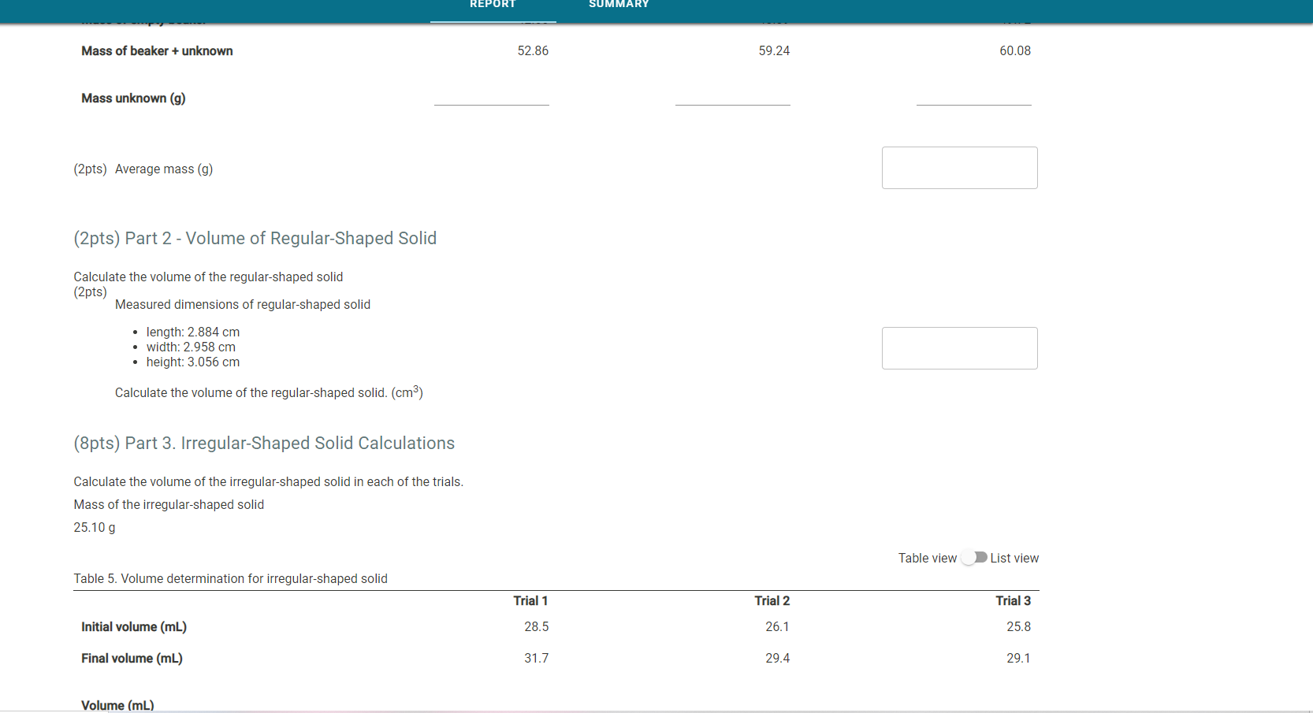This screenshot has width=1313, height=713.
Task: Select the Trial 1 initial volume value 28.5
Action: (537, 626)
